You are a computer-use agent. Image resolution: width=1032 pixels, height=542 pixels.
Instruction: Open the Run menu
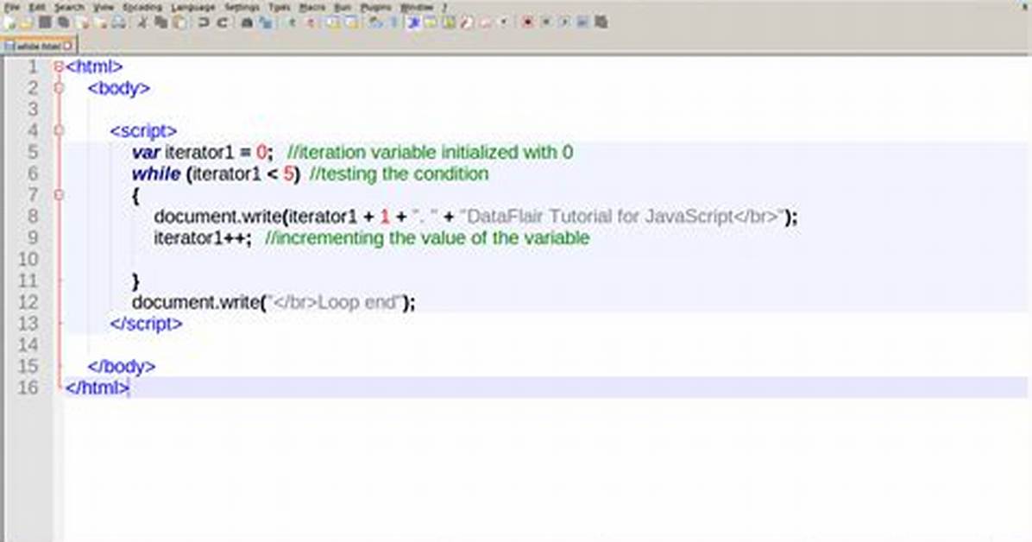(x=343, y=7)
